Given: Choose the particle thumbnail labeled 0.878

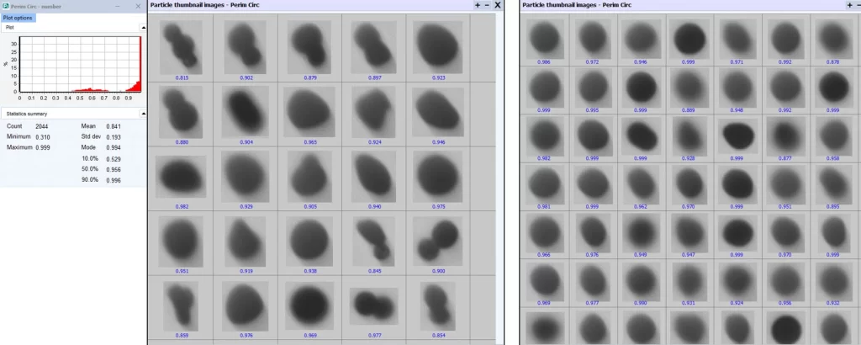Looking at the screenshot, I should (833, 37).
